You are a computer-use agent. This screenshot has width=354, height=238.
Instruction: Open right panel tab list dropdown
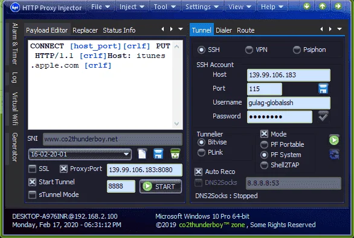[340, 29]
